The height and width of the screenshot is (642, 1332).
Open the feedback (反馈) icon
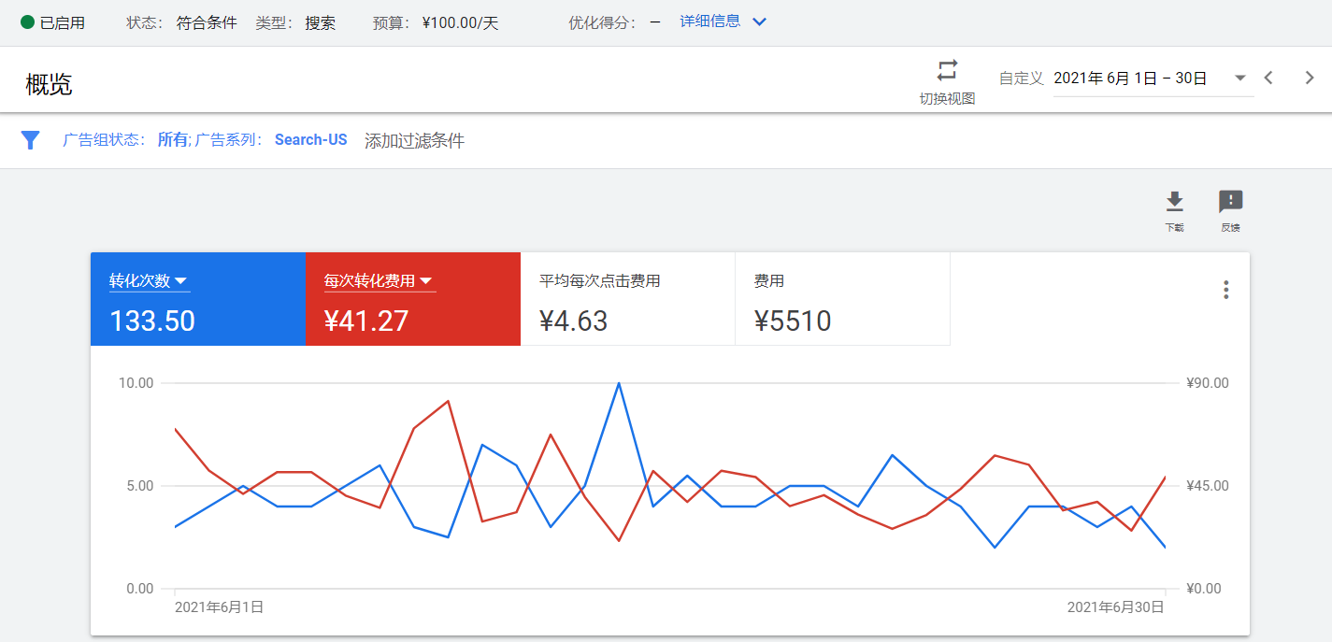pyautogui.click(x=1231, y=201)
